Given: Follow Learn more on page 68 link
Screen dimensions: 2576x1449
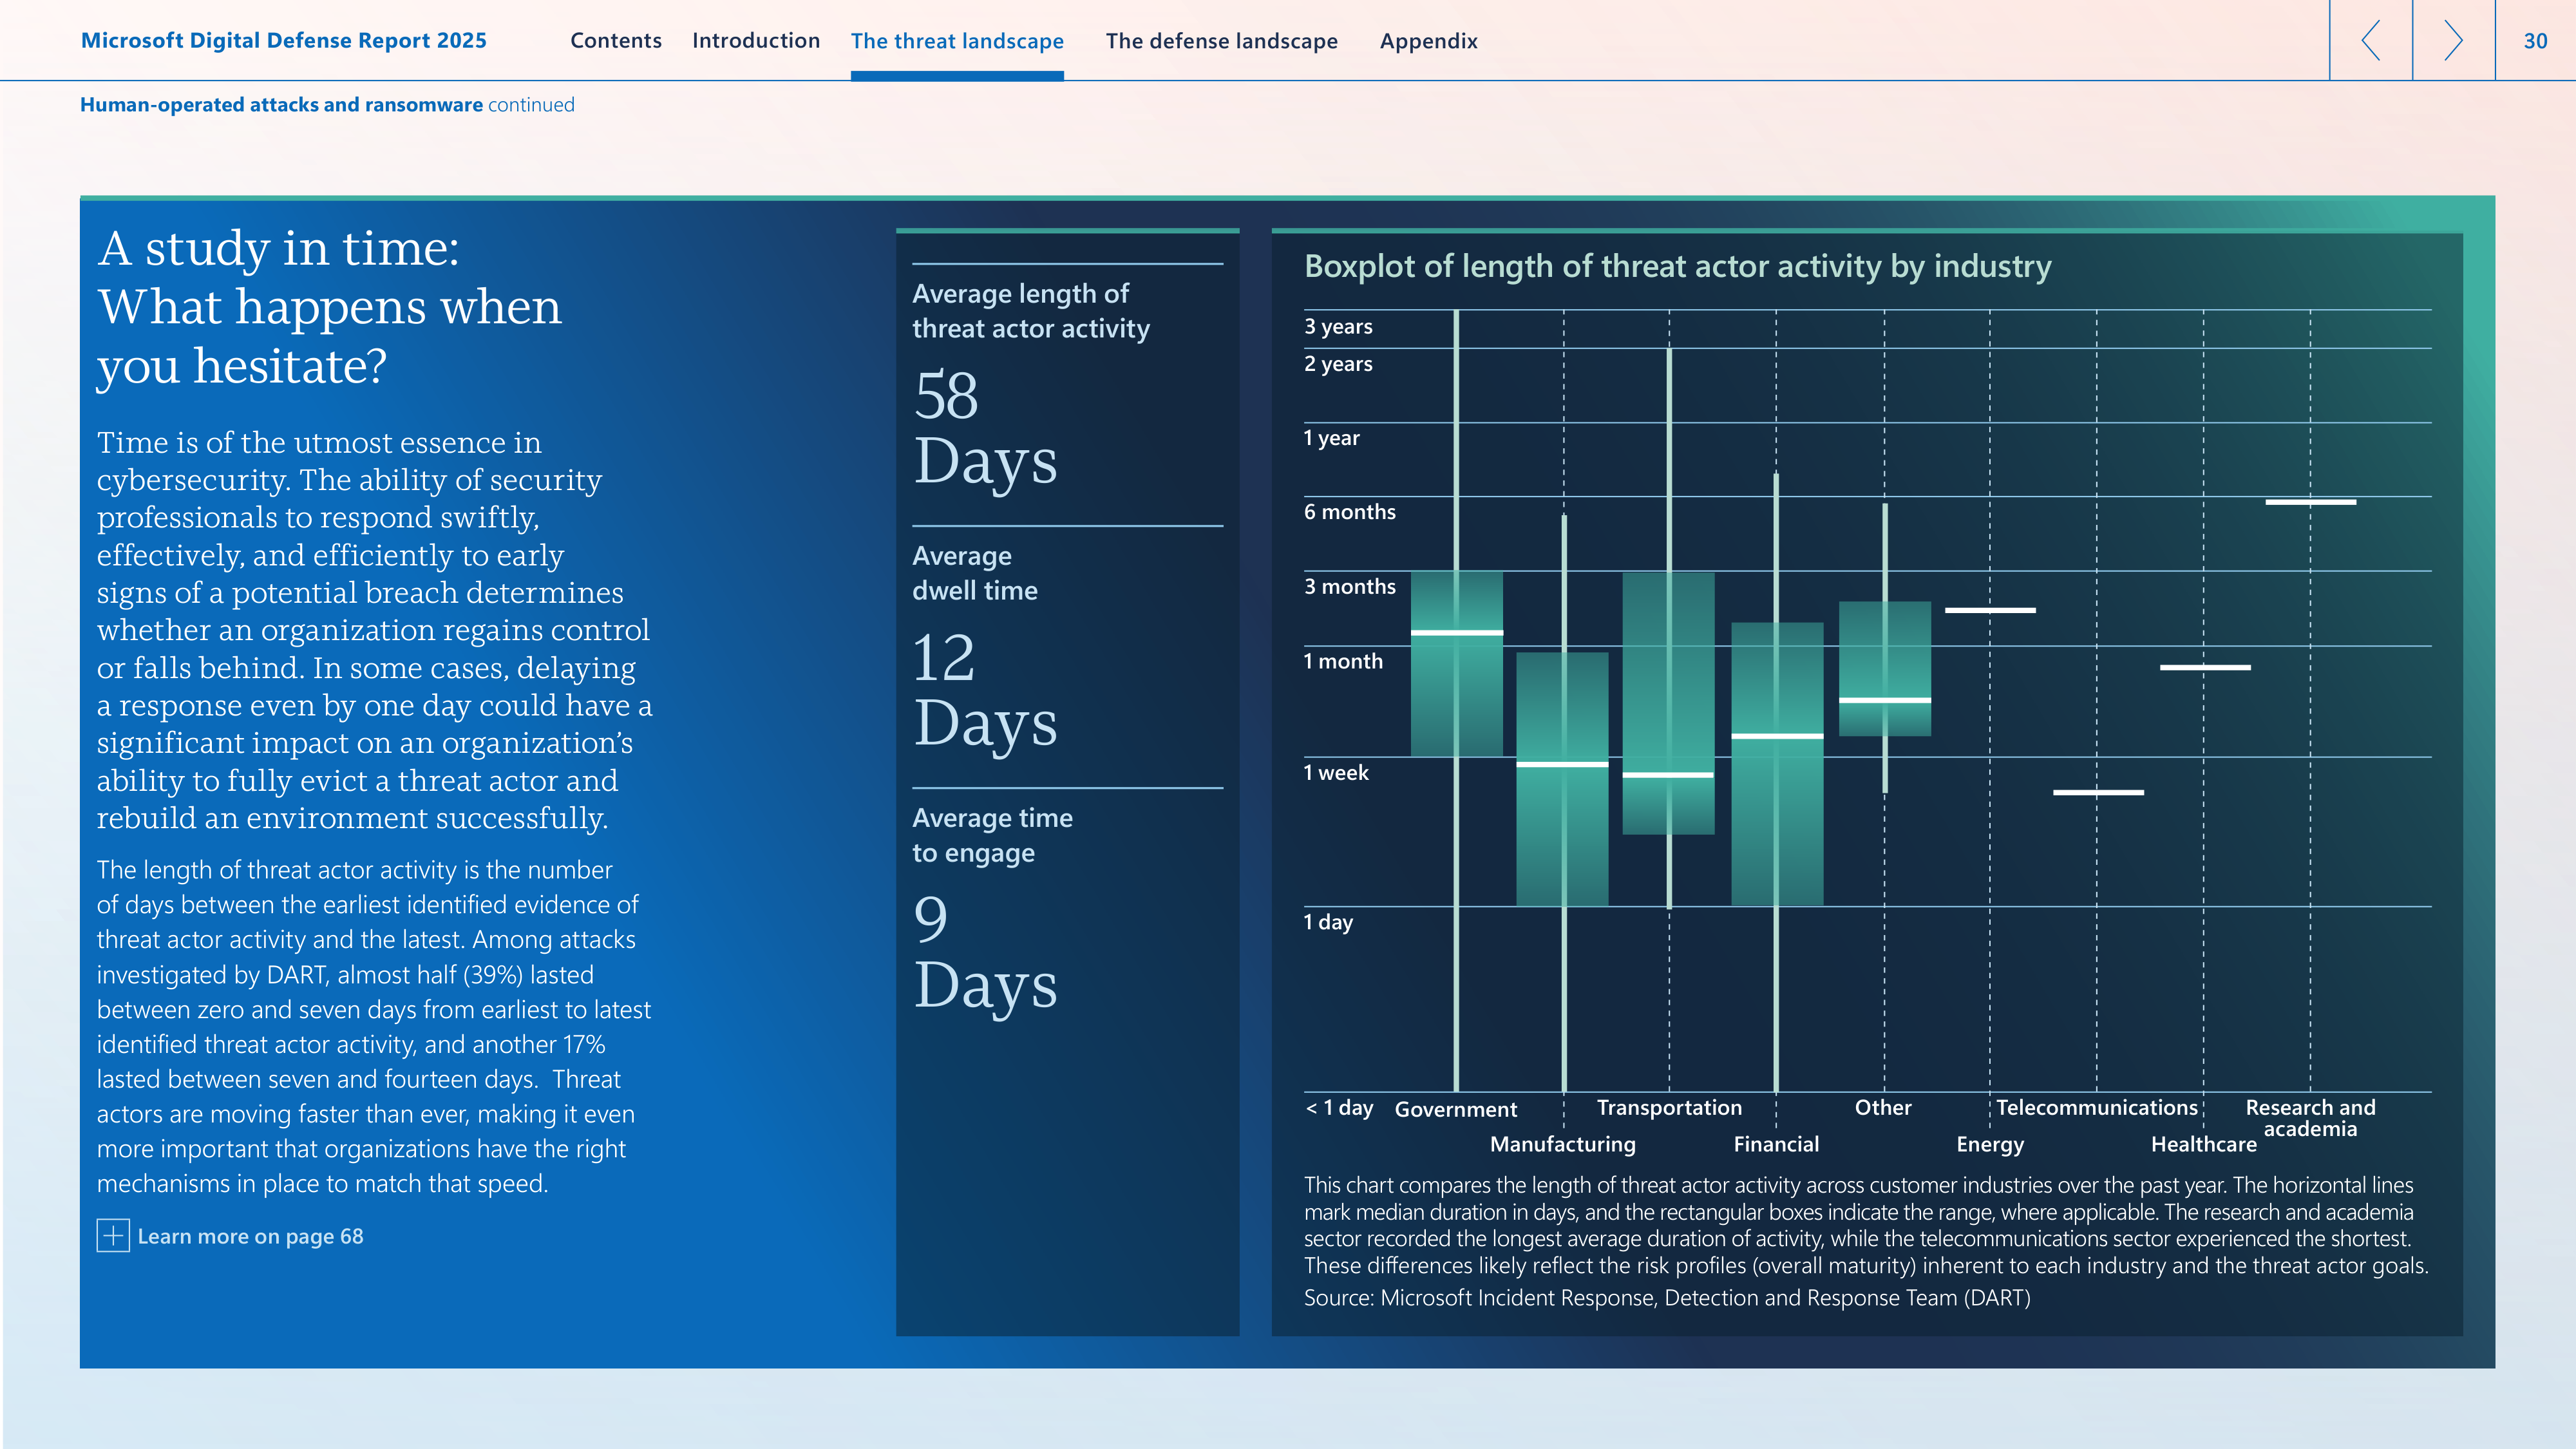Looking at the screenshot, I should pyautogui.click(x=250, y=1237).
